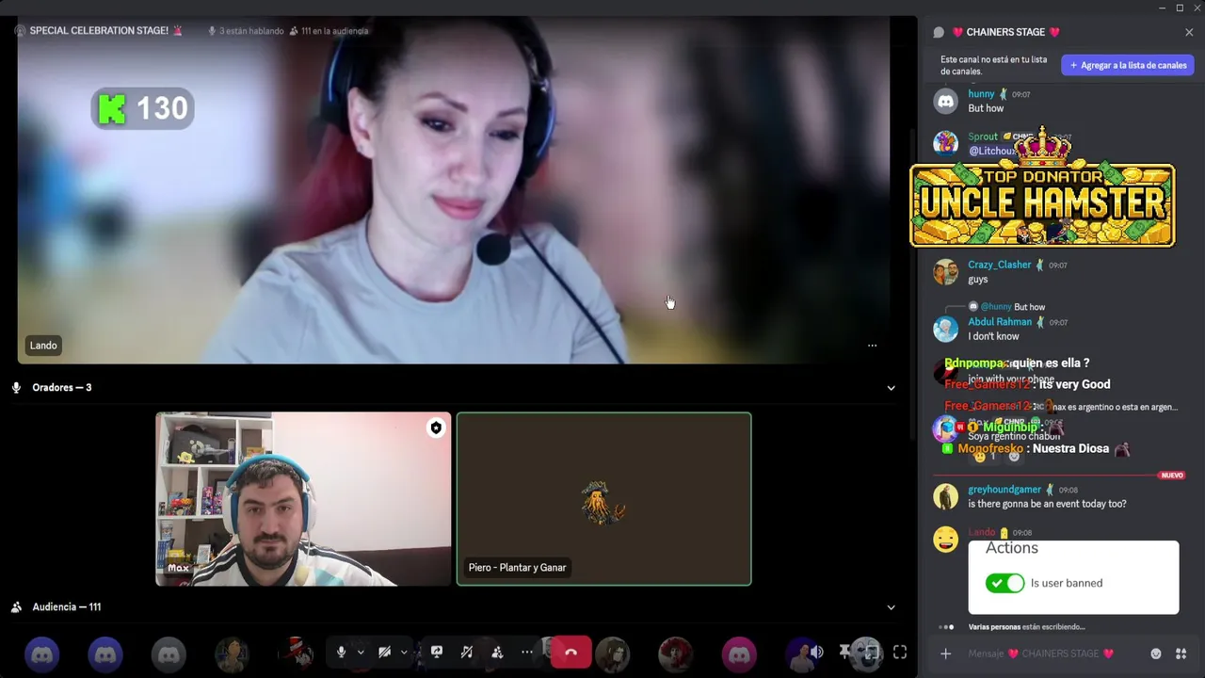
Task: Open Crazy_Clasher's username in chat
Action: coord(1000,265)
